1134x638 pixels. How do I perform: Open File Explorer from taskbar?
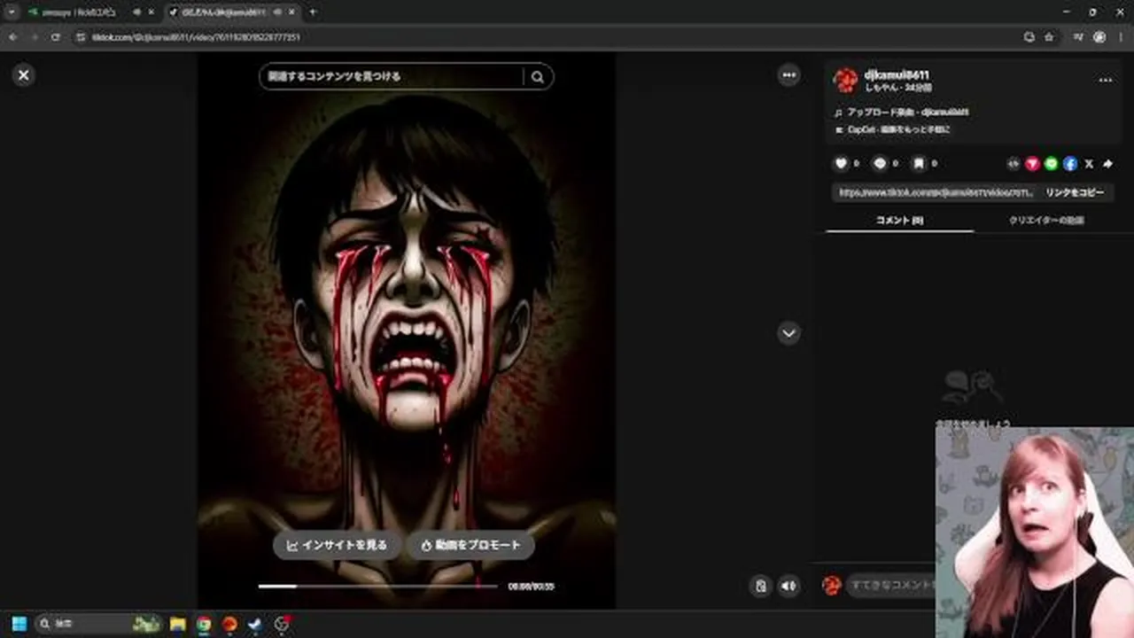tap(177, 624)
